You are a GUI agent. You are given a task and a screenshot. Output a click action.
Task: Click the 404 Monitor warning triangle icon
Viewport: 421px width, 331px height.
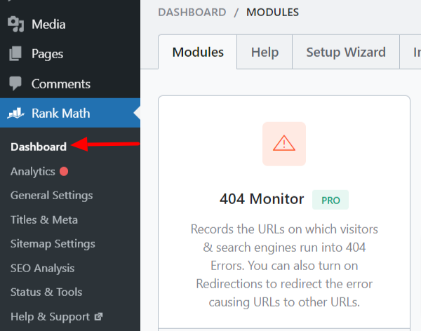tap(284, 144)
